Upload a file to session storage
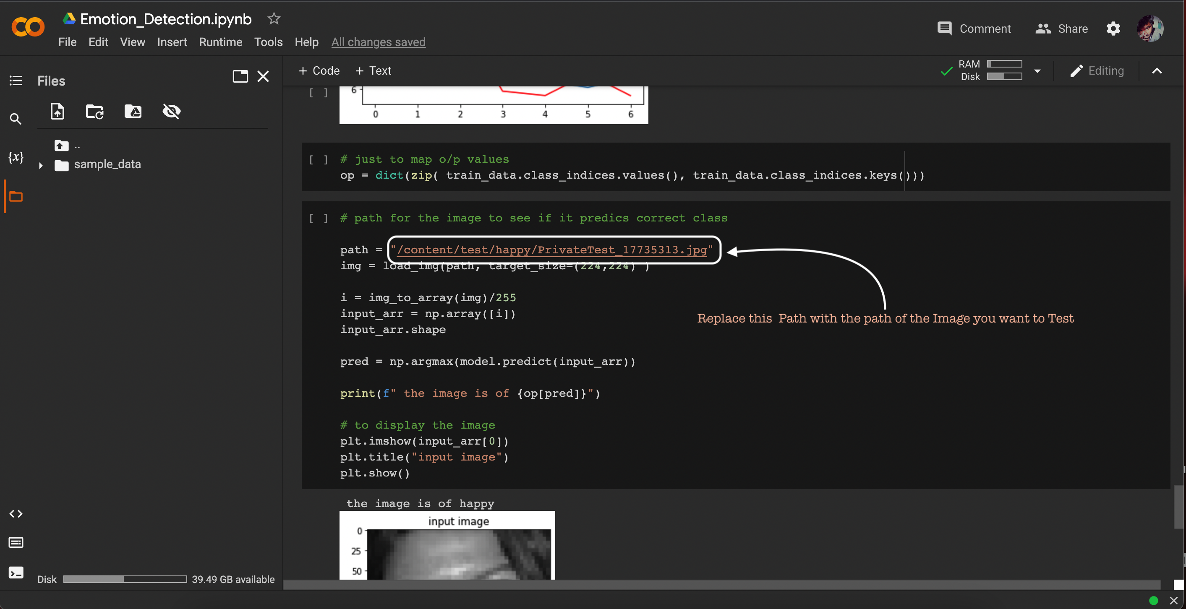 tap(57, 111)
